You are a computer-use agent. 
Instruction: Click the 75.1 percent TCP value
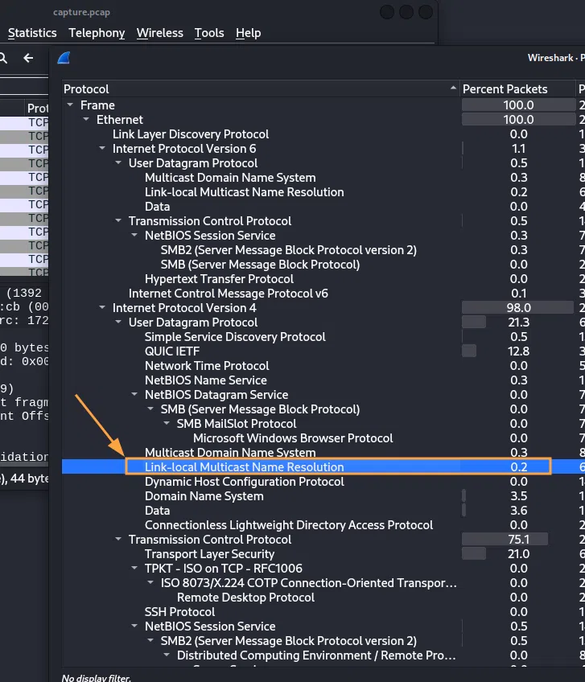pyautogui.click(x=518, y=540)
